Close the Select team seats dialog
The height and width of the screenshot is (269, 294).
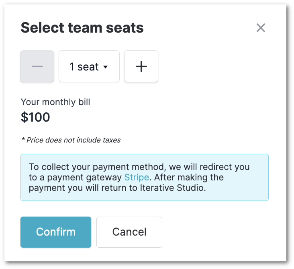(261, 28)
